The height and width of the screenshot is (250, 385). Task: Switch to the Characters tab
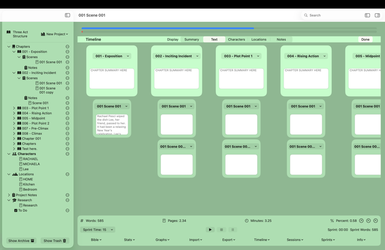click(x=236, y=39)
